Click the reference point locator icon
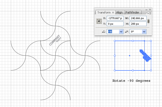Screen dimensions: 162x107 click(x=99, y=21)
